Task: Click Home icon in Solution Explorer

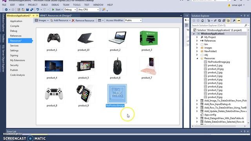Action: (202, 21)
